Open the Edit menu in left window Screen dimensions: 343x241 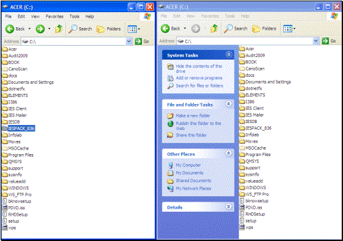point(21,16)
